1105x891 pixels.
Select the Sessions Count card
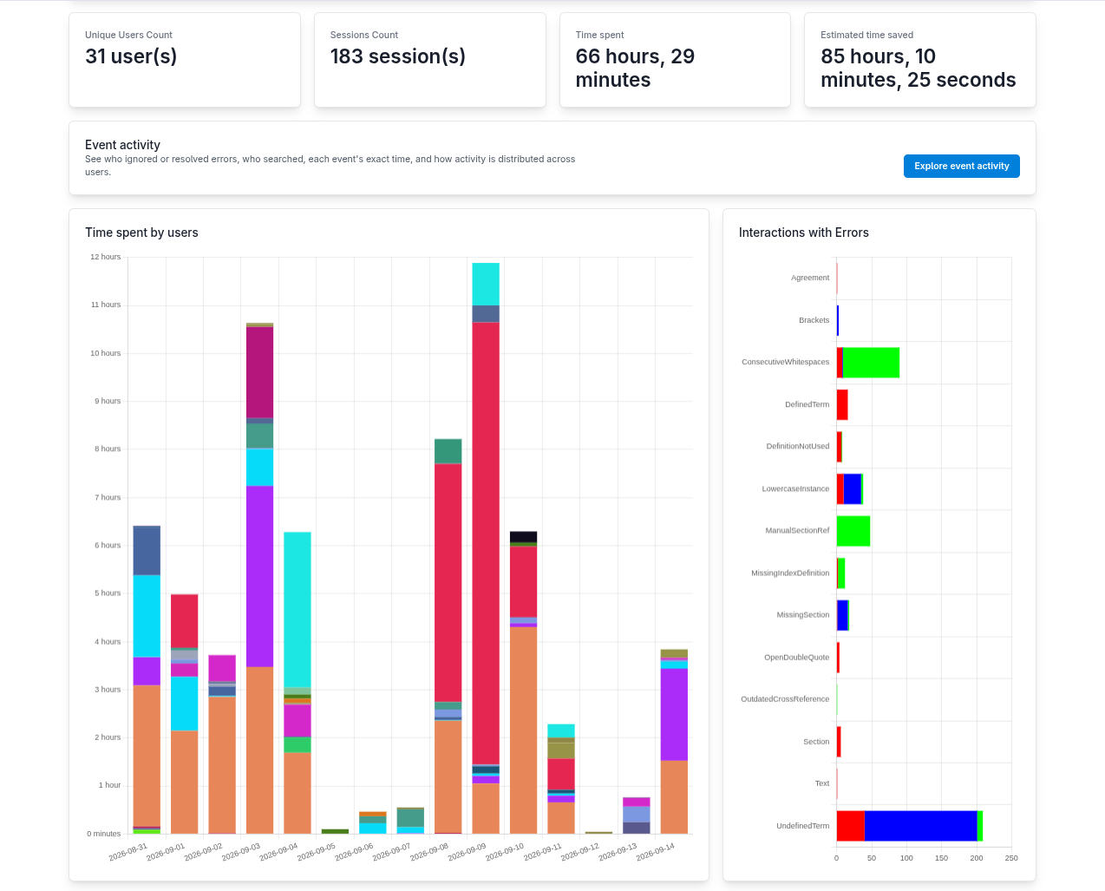click(x=430, y=60)
